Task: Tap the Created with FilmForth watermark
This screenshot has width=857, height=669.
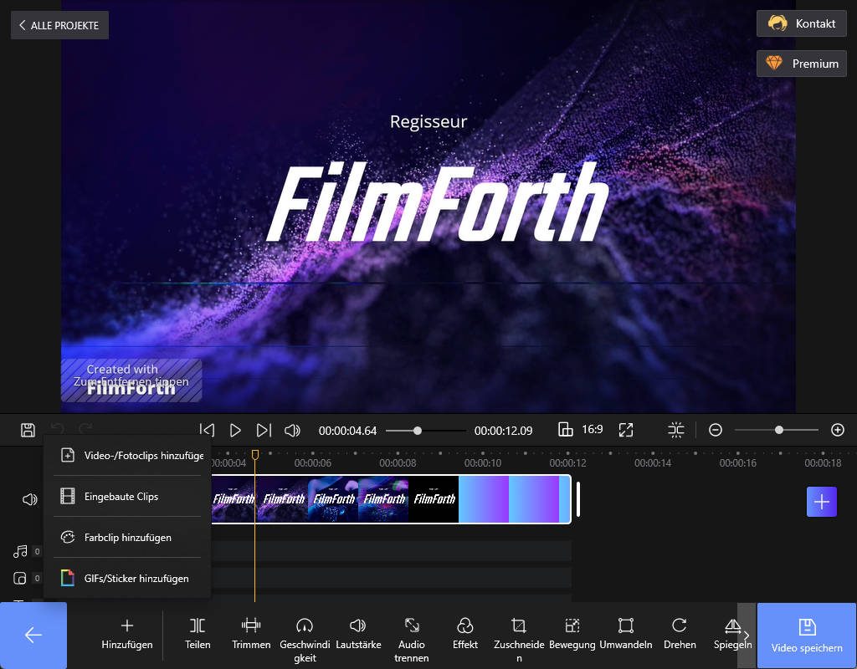Action: click(x=131, y=380)
